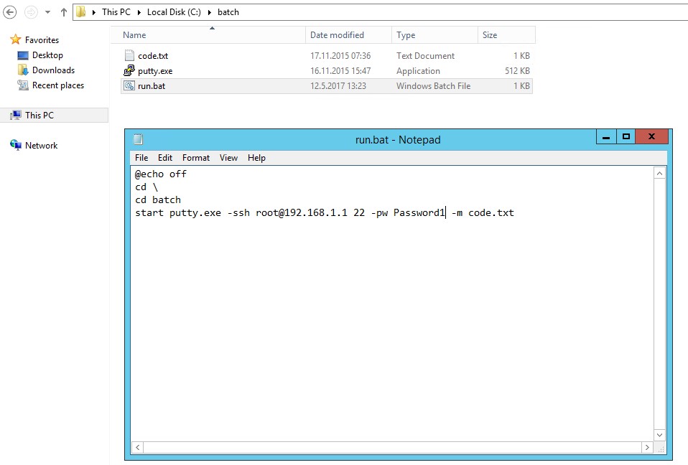Minimize the Notepad window
The height and width of the screenshot is (465, 688).
coord(606,137)
